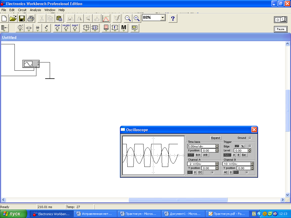The height and width of the screenshot is (218, 291).
Task: Select falling edge trigger button
Action: tap(242, 146)
